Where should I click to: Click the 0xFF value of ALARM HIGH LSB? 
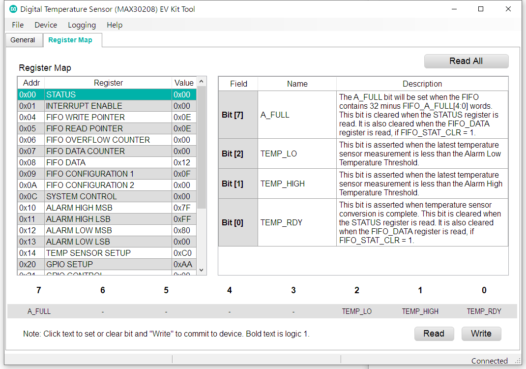tap(184, 219)
